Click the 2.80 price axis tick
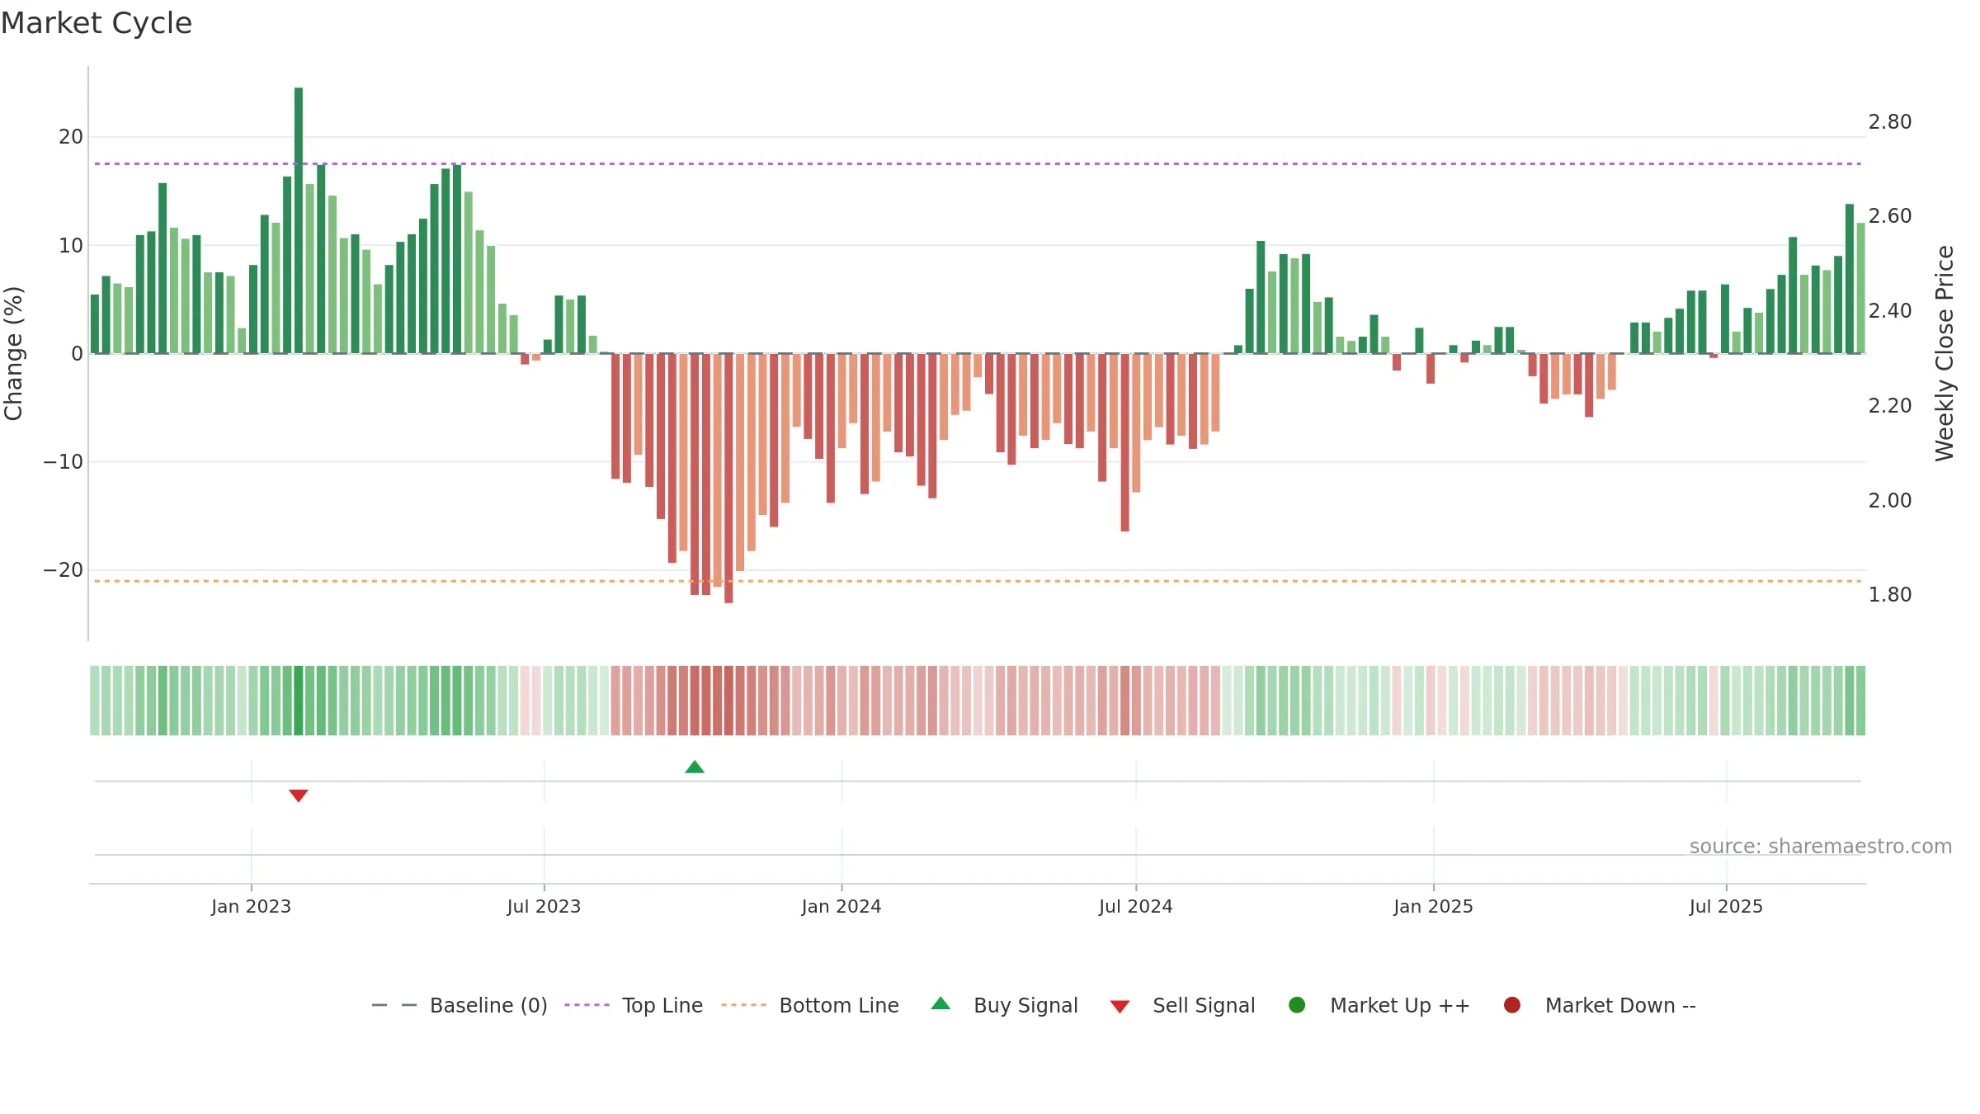Screen dimensions: 1980x1114 point(1890,122)
